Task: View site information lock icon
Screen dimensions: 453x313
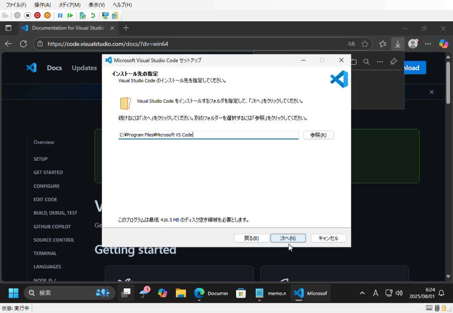Action: click(x=40, y=44)
